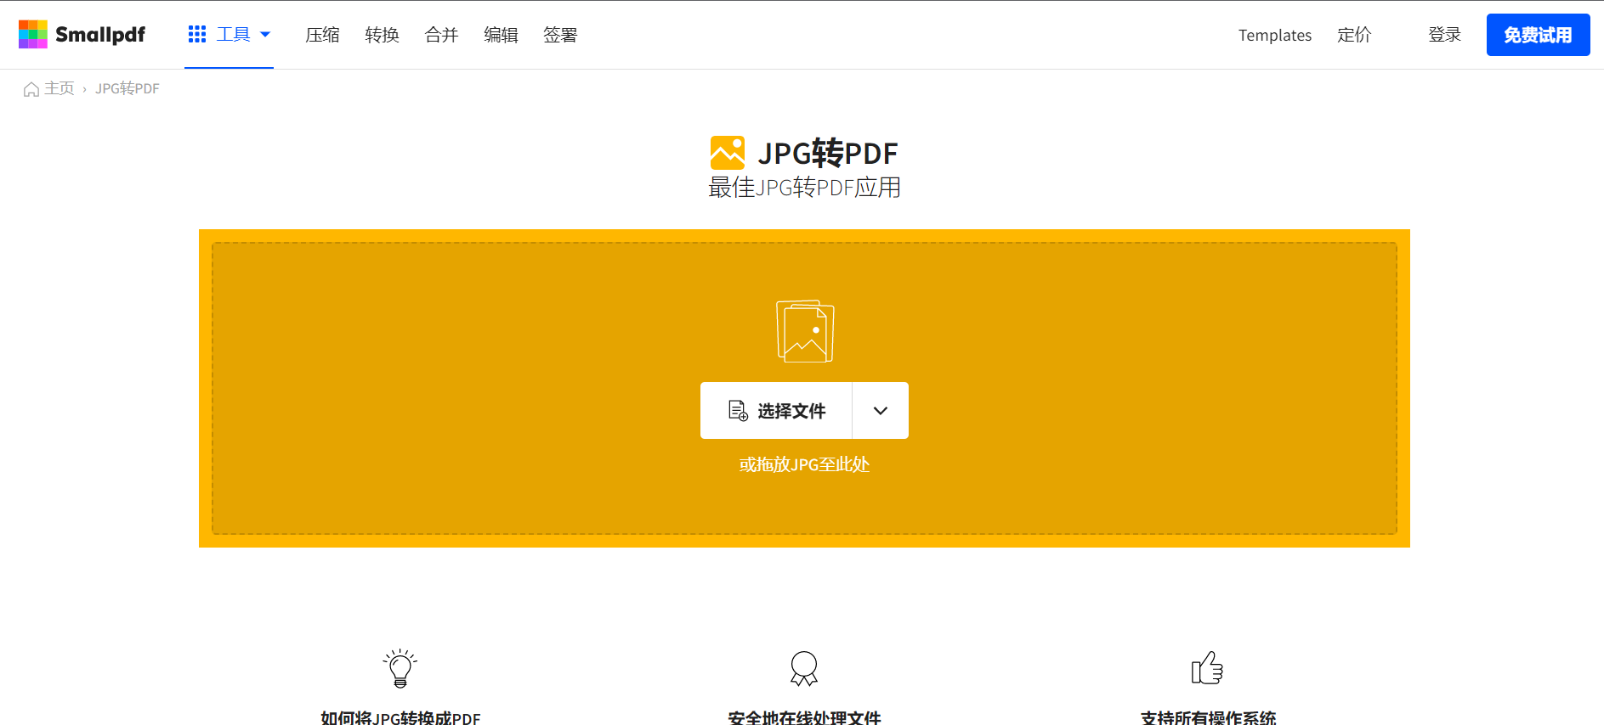
Task: Click the 或拖放JPG至此处 drop zone text
Action: click(x=804, y=464)
